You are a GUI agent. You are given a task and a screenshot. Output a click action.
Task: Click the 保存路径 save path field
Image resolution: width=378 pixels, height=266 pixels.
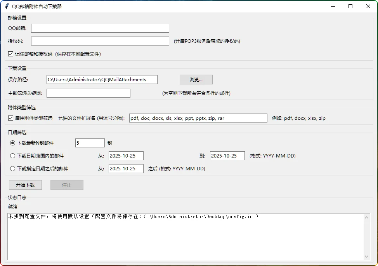click(102, 80)
